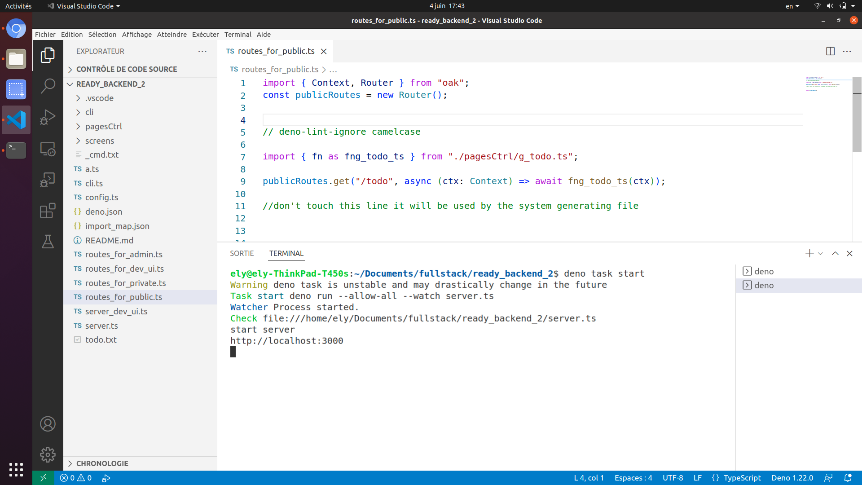
Task: Open the Terminal menu in menu bar
Action: coord(237,34)
